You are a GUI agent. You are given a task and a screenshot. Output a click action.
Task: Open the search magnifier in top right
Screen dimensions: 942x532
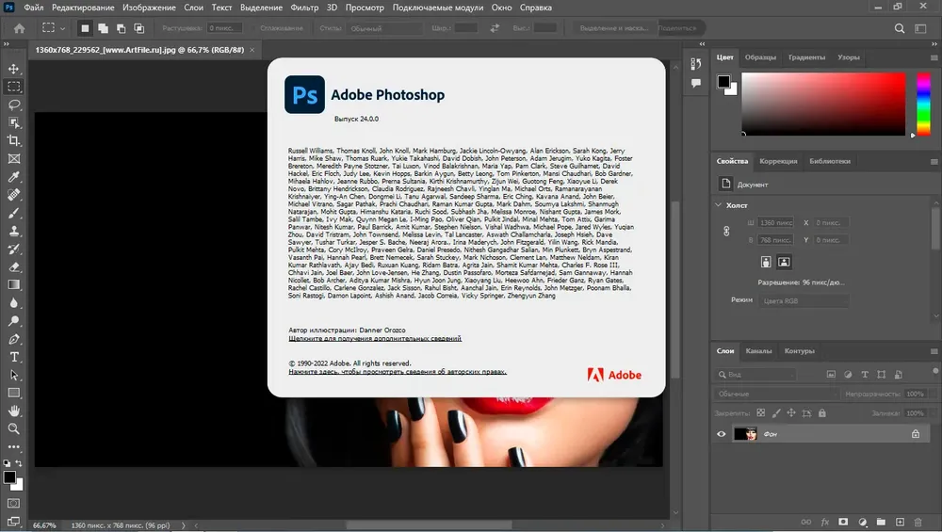point(900,28)
